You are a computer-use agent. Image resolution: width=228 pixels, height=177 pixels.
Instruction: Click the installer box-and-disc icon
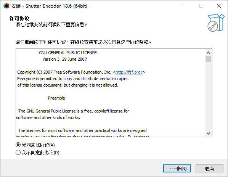pyautogui.click(x=216, y=23)
